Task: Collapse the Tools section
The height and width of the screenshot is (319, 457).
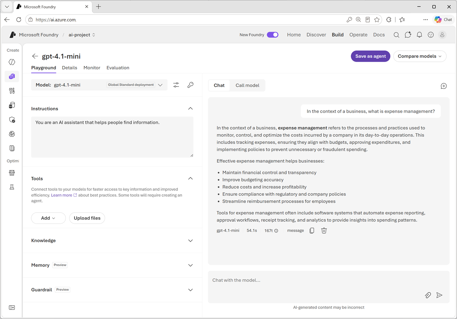Action: 190,178
